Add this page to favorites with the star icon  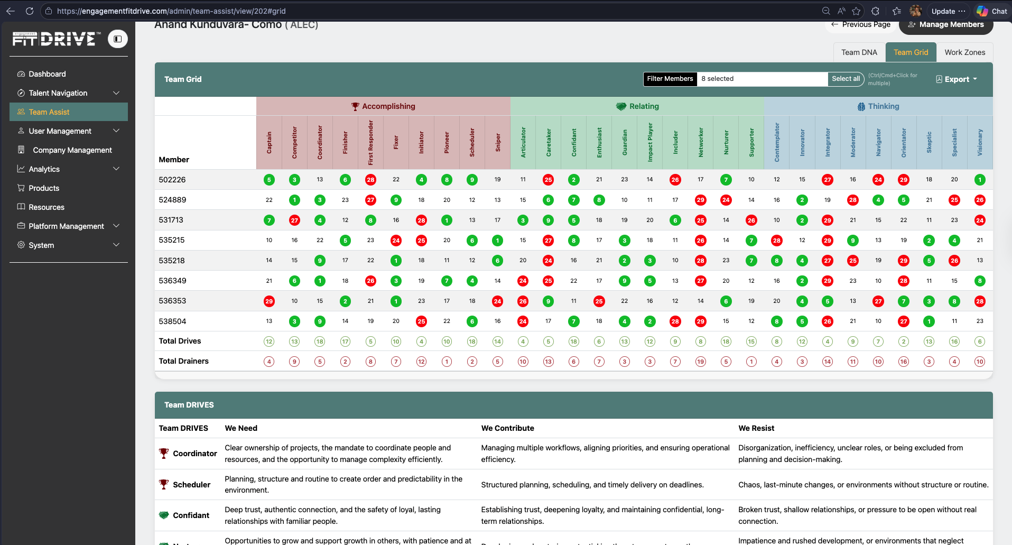[x=857, y=11]
